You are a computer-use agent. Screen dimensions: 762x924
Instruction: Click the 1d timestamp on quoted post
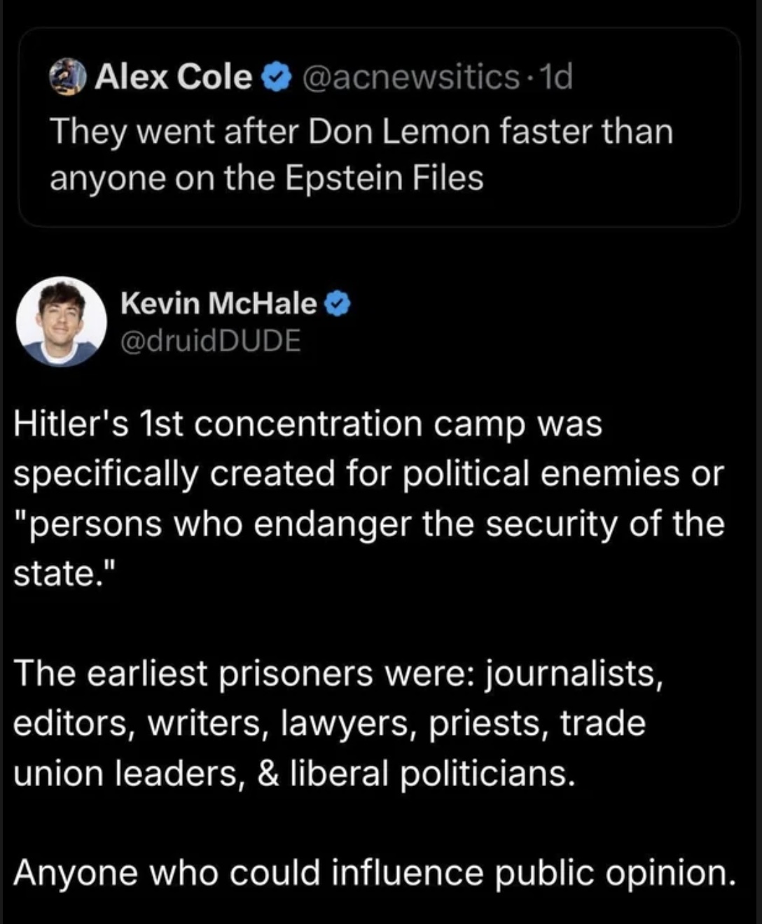tap(558, 77)
